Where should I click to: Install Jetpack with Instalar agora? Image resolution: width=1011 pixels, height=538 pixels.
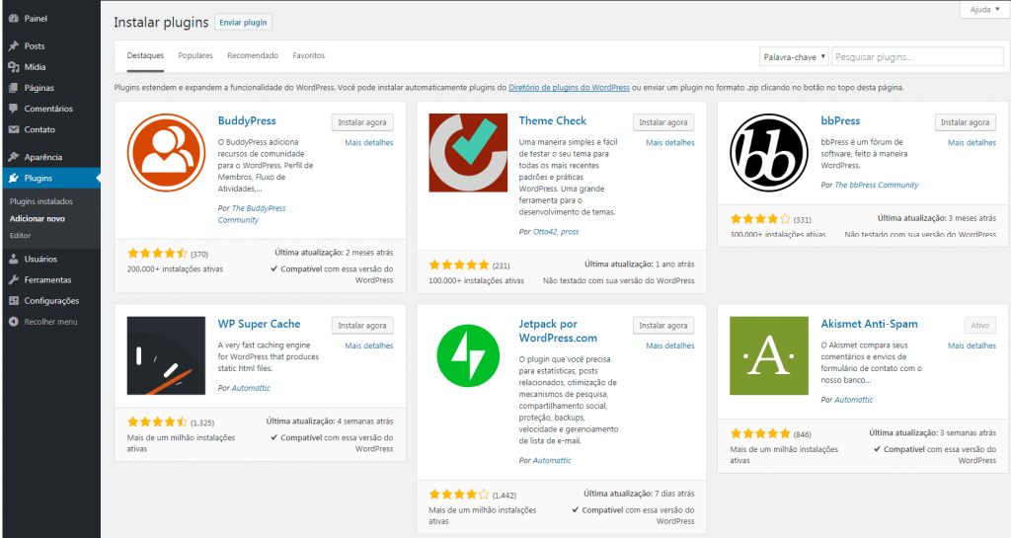click(663, 326)
